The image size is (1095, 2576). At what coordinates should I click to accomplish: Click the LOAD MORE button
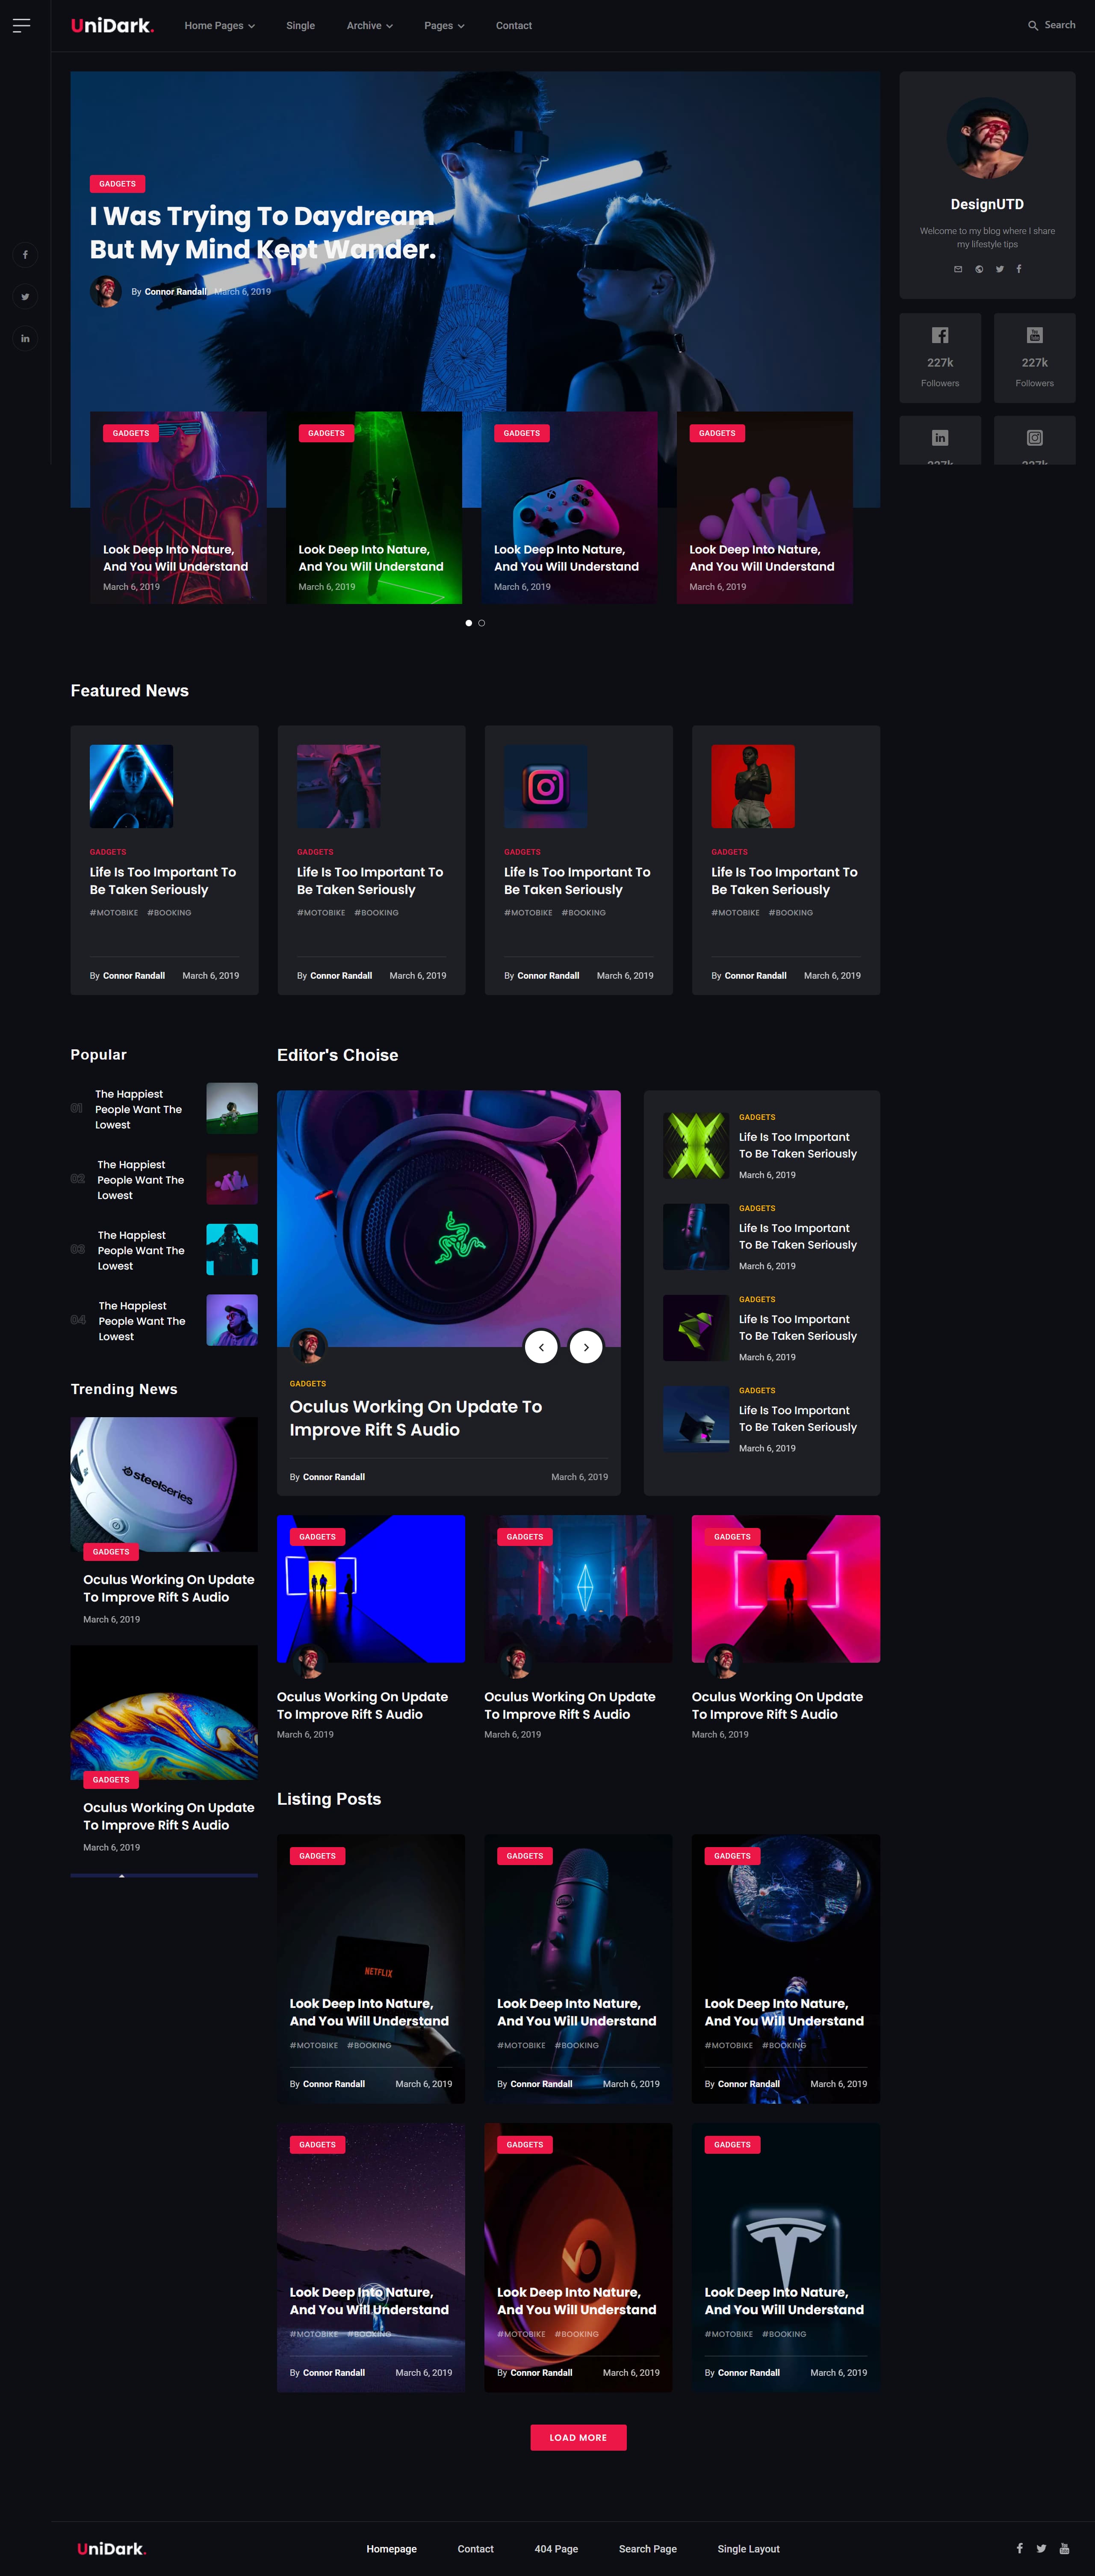578,2437
